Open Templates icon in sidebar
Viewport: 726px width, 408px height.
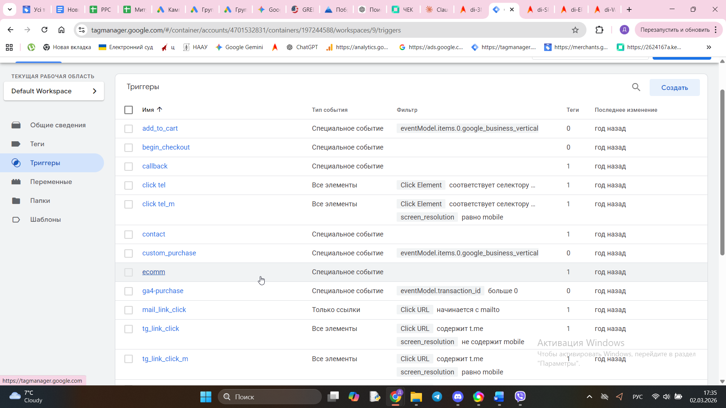(x=16, y=219)
